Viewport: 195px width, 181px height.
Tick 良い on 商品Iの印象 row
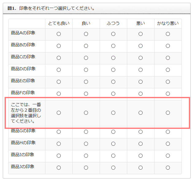point(86,156)
